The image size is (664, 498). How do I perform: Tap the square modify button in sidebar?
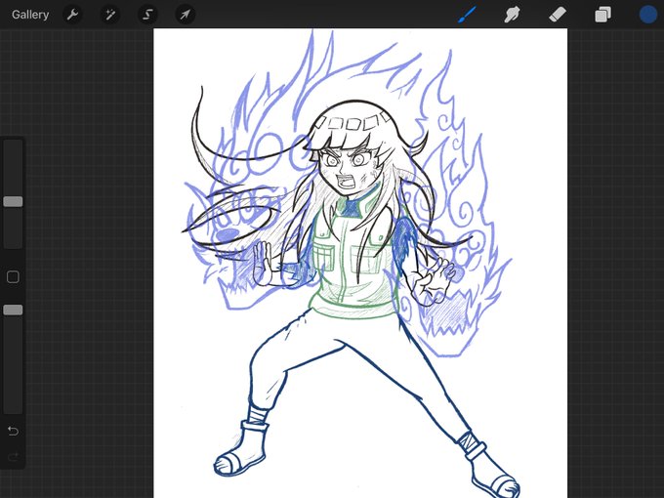(x=13, y=277)
